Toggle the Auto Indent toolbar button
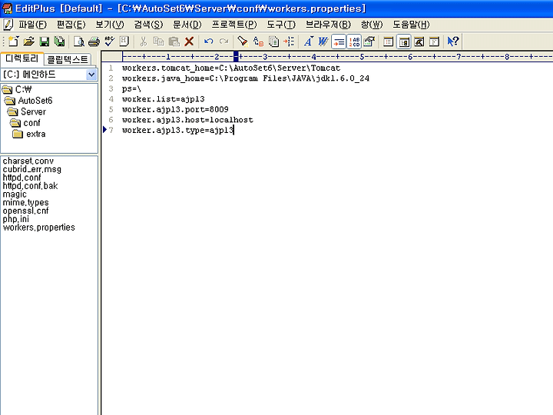 tap(339, 41)
